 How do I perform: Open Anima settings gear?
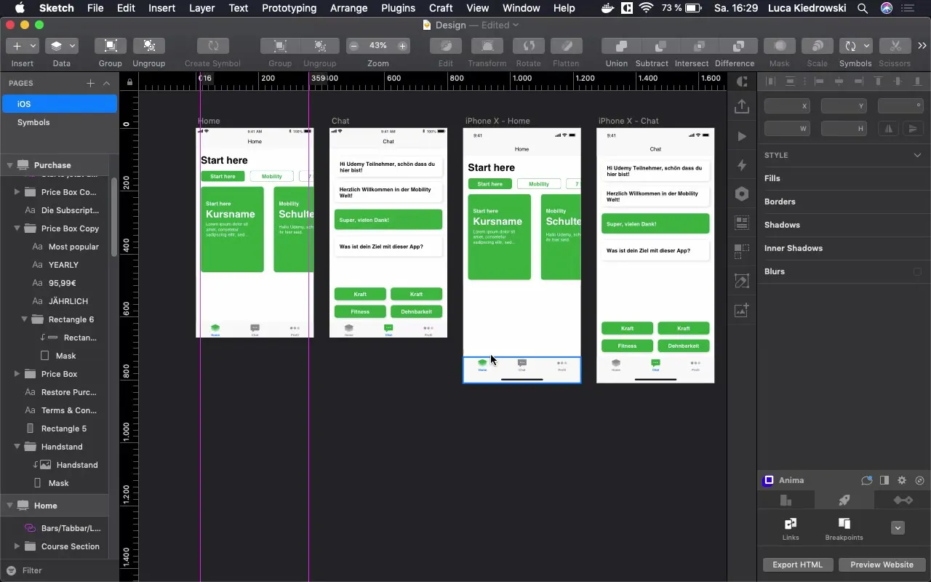pyautogui.click(x=902, y=480)
